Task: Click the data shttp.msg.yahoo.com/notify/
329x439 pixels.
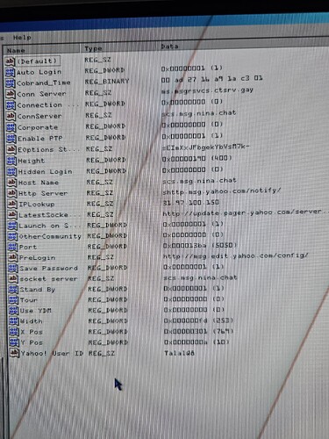Action: click(x=221, y=191)
